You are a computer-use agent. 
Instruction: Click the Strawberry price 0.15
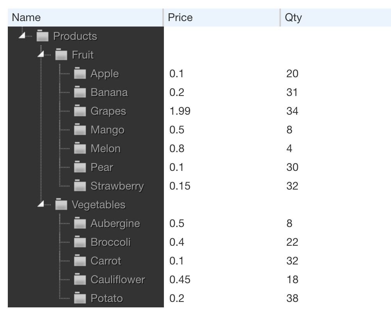(180, 186)
